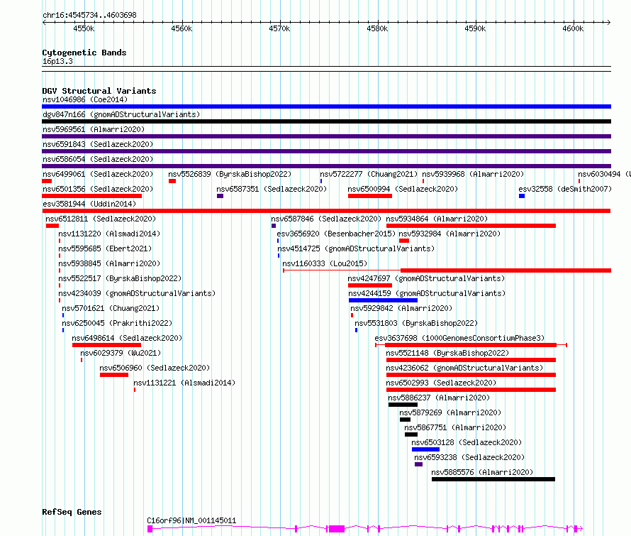This screenshot has height=536, width=631.
Task: Click the nsv5969561 (Almarri2020) label
Action: (x=94, y=129)
